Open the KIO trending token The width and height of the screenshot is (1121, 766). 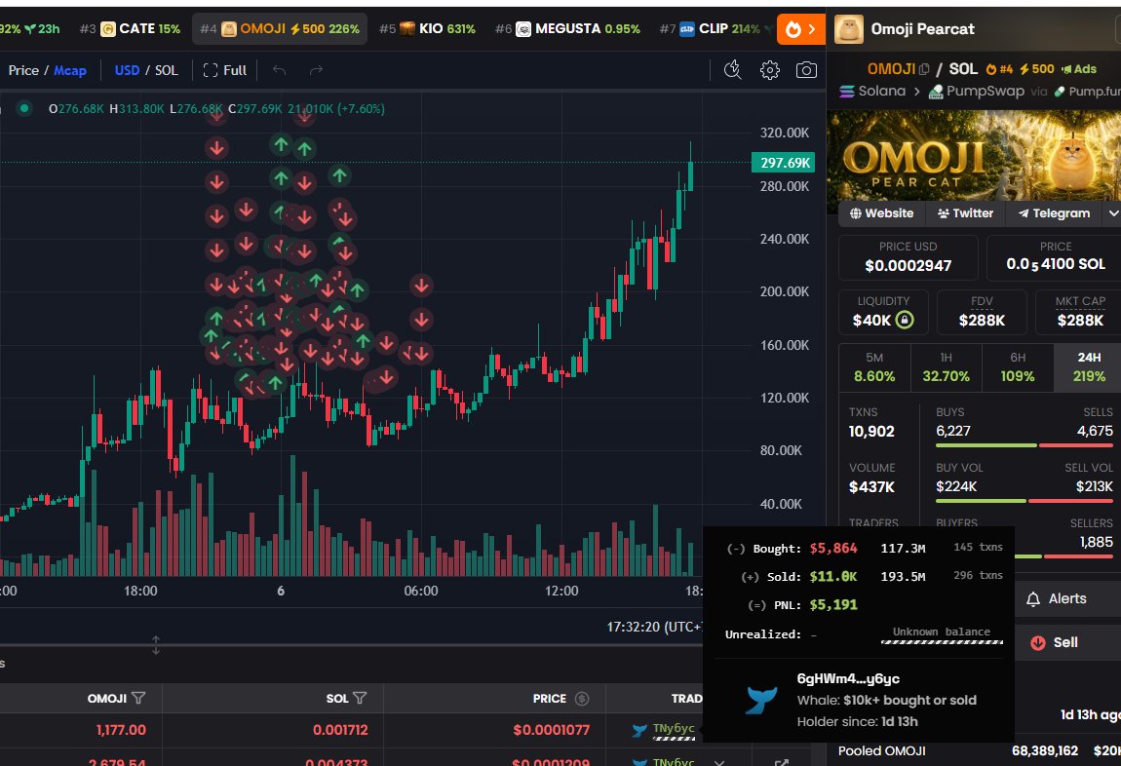click(x=428, y=28)
